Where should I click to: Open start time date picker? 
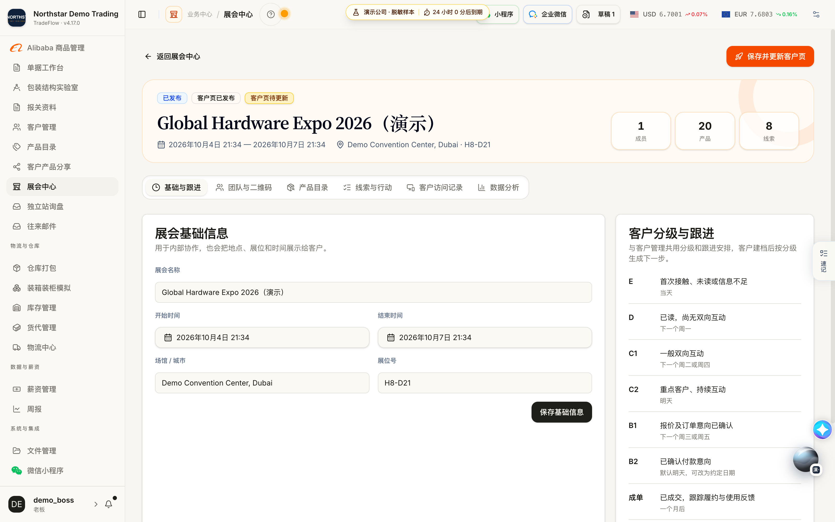pos(262,337)
